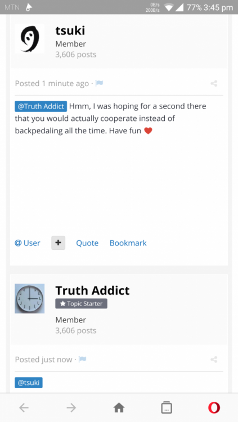Report tsuki's post with flag icon

99,83
